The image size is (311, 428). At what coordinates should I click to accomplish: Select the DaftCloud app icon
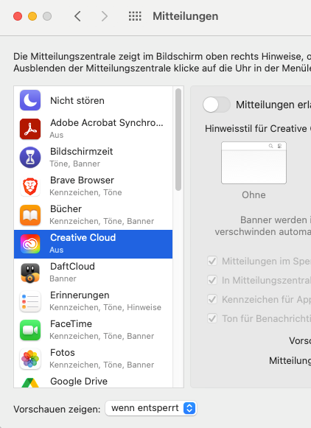tap(30, 273)
